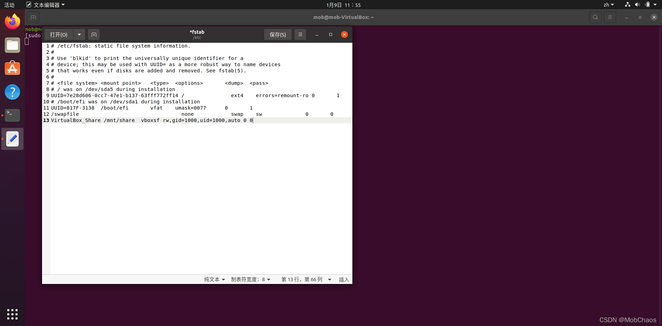
Task: Open gedit hamburger menu
Action: 300,34
